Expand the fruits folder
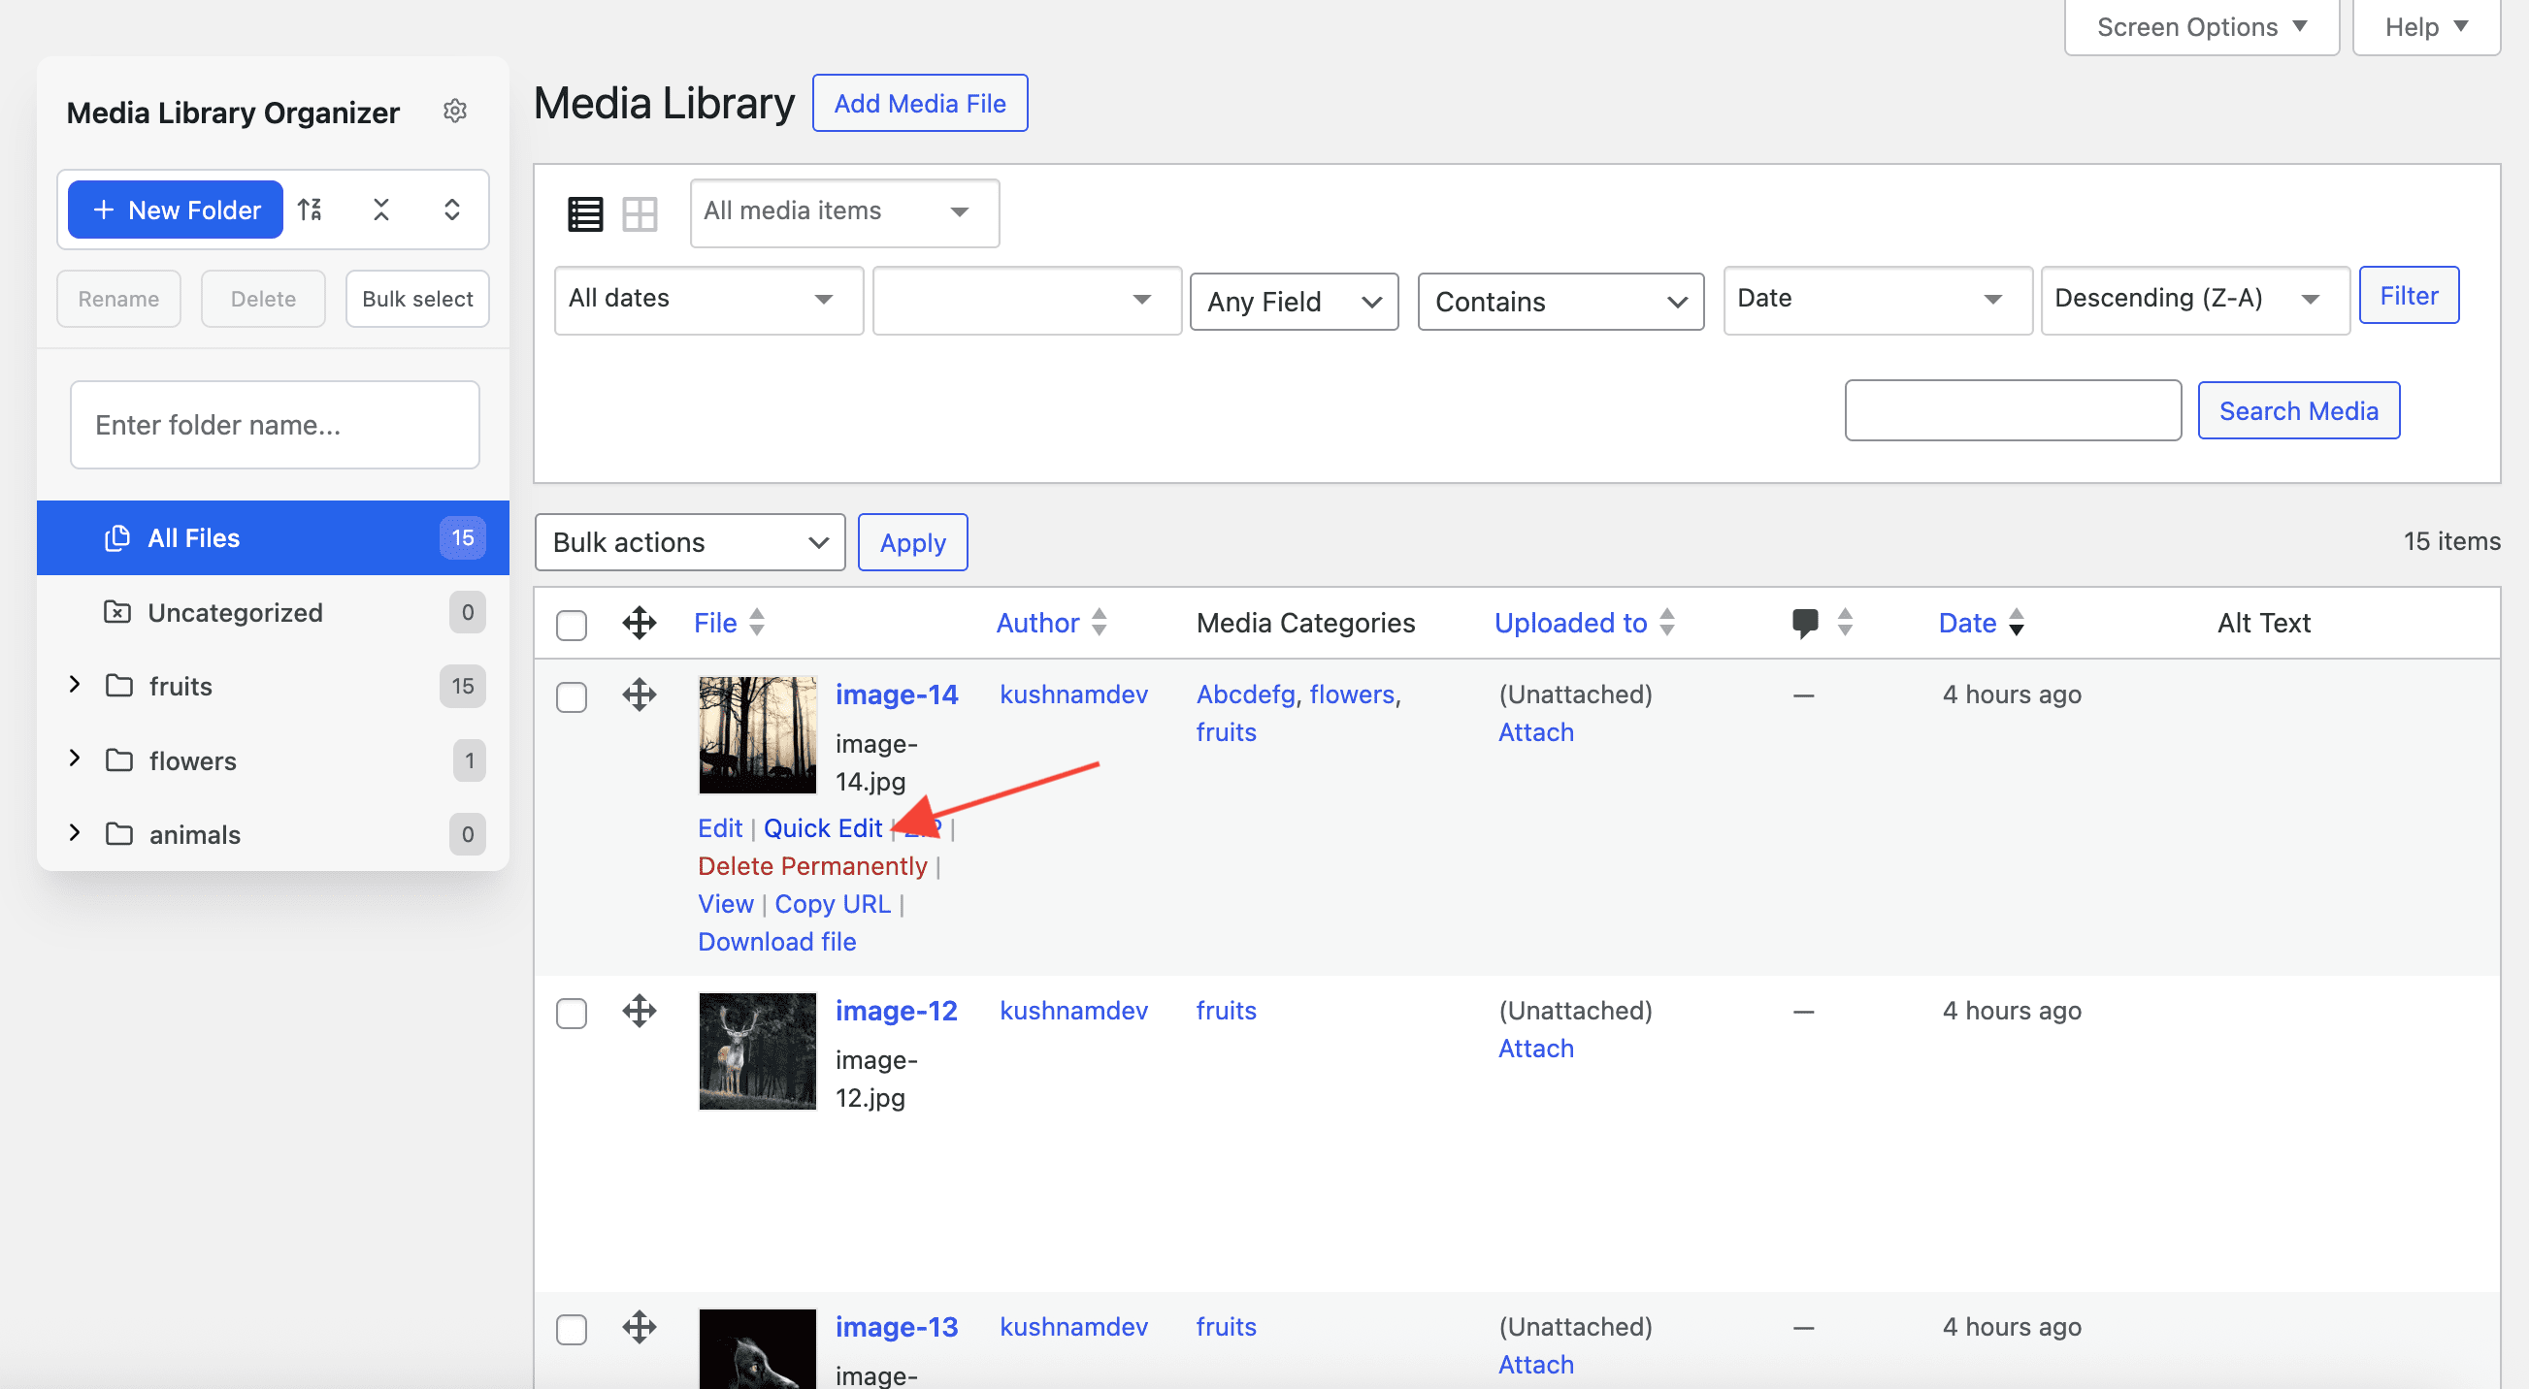Viewport: 2529px width, 1389px height. [x=75, y=685]
